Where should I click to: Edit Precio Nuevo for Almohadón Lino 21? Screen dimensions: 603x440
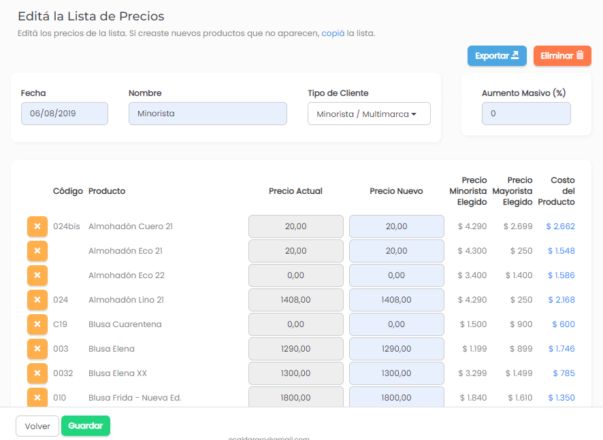point(397,300)
